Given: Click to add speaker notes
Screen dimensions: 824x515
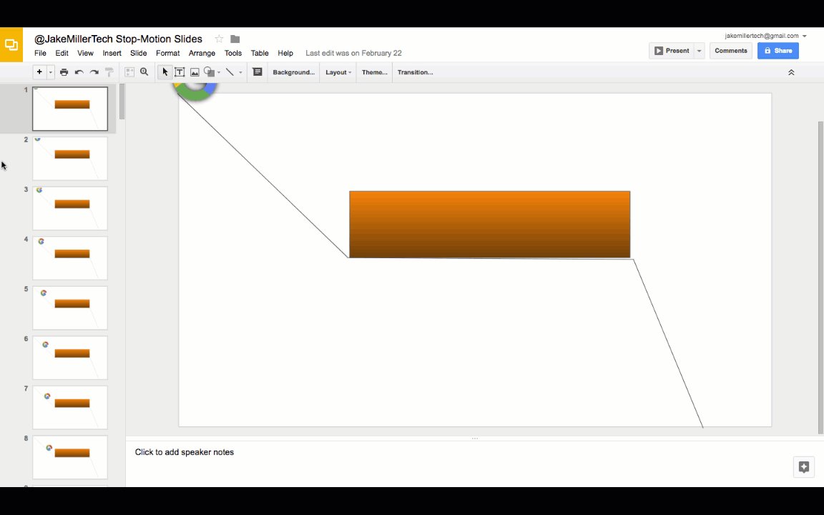Looking at the screenshot, I should point(185,452).
